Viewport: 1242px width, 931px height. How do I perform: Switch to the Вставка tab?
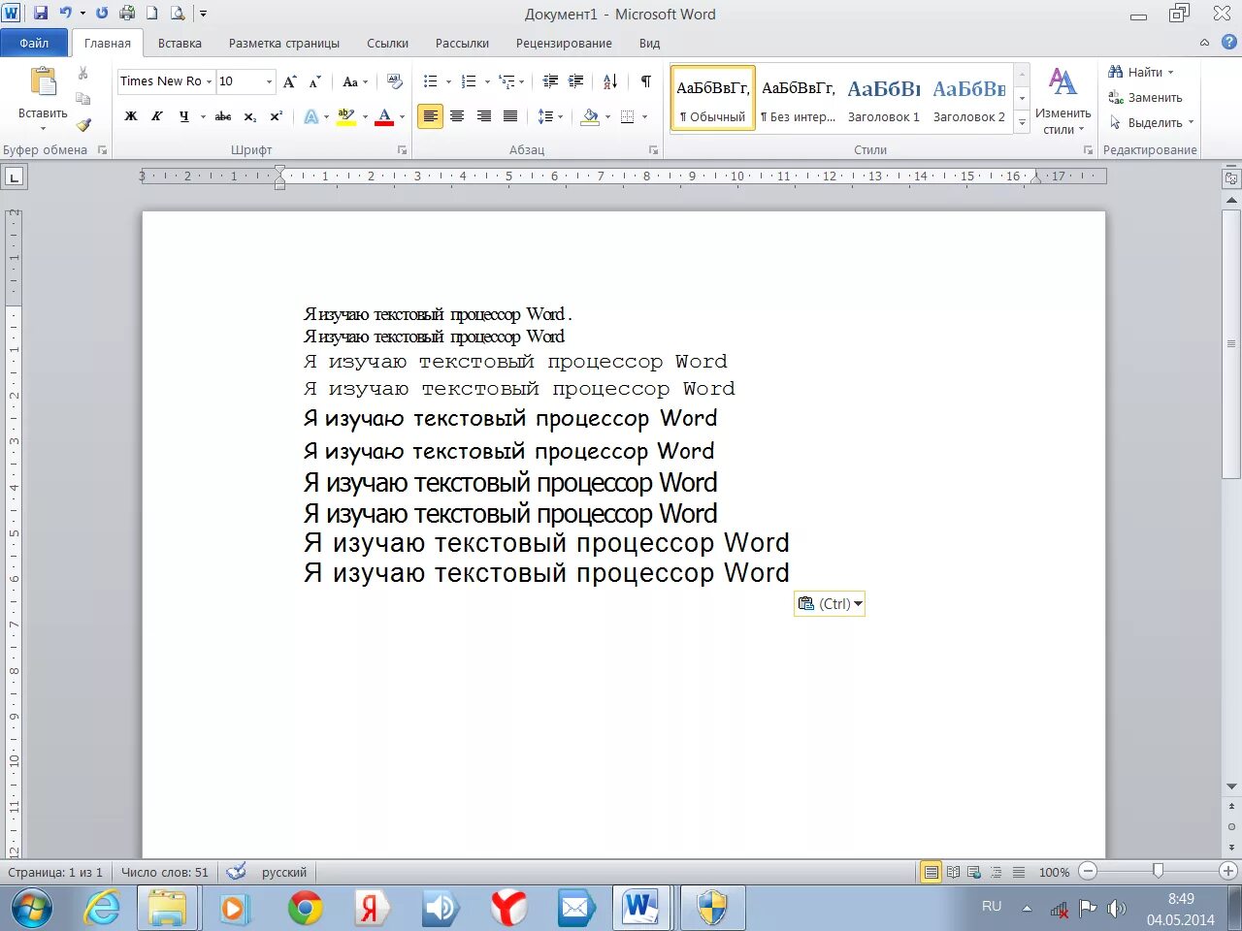[180, 43]
